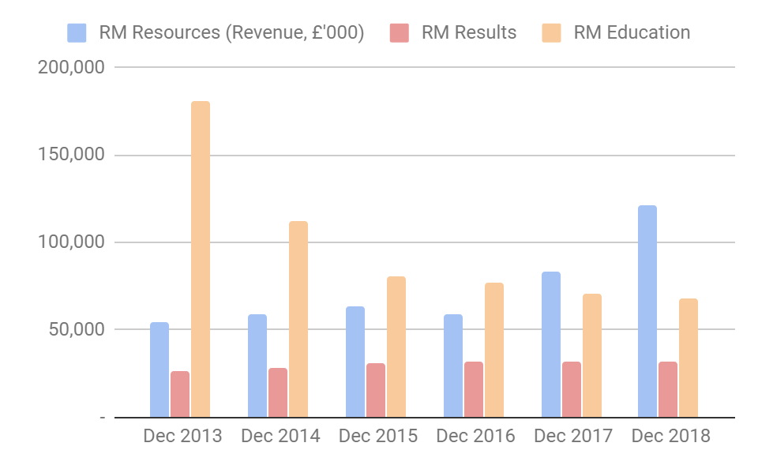758x469 pixels.
Task: Click the 200,000 axis label
Action: [71, 67]
